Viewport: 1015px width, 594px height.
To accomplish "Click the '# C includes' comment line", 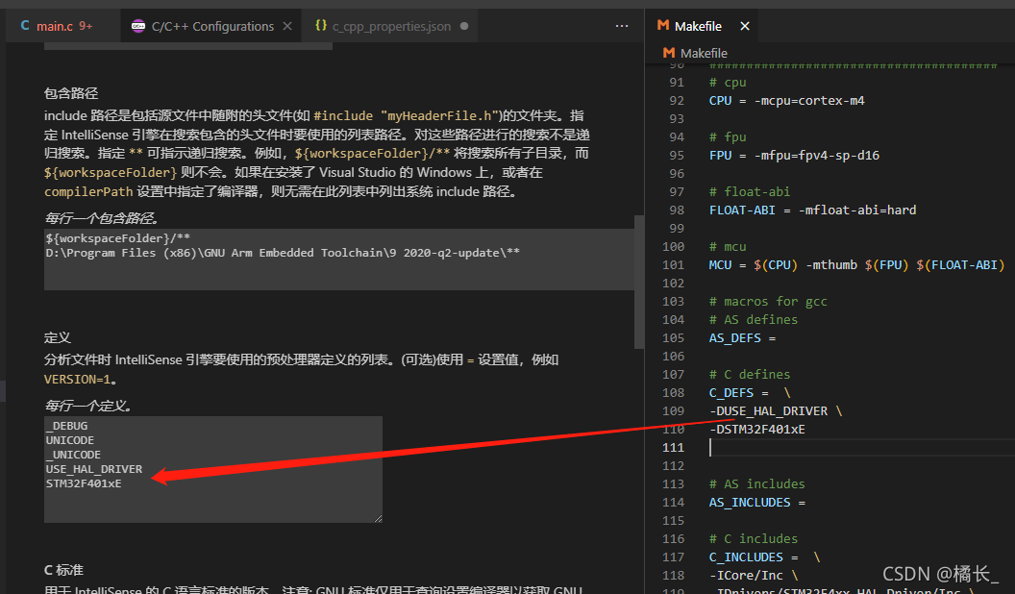I will (x=754, y=538).
